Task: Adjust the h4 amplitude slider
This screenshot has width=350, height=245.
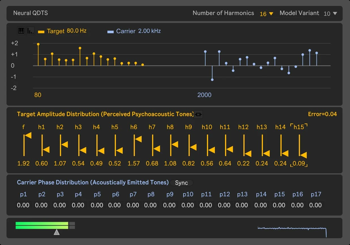Action: (100, 145)
